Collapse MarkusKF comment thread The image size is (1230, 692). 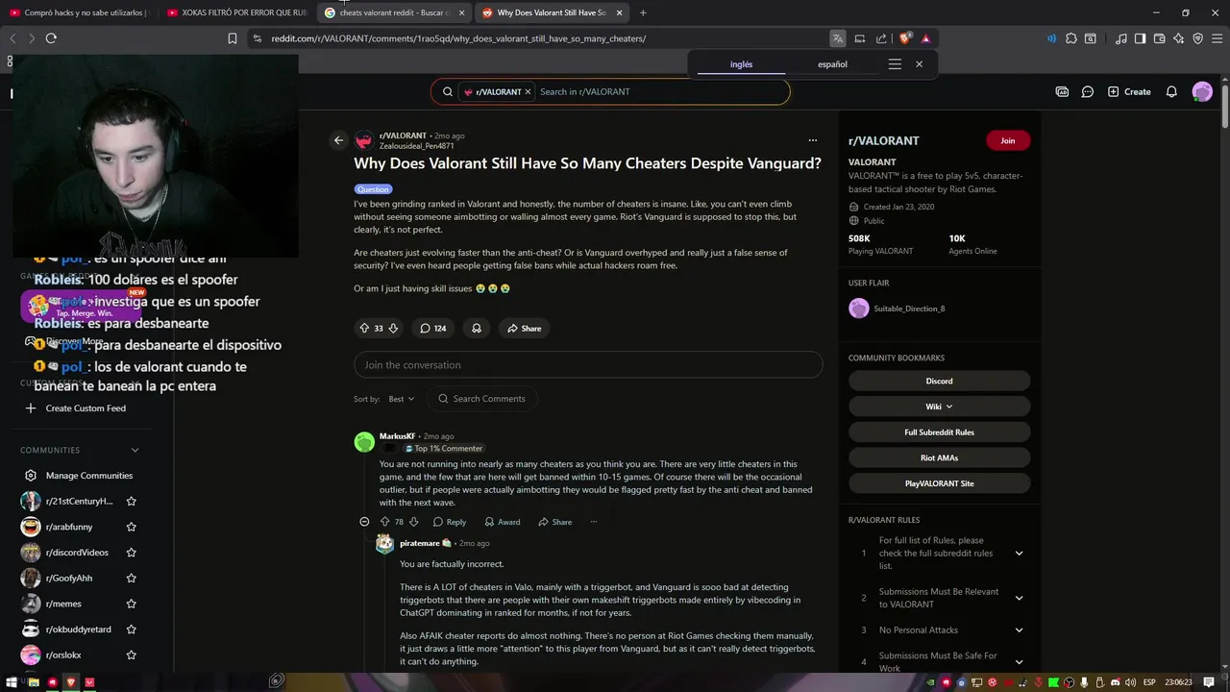(x=364, y=522)
